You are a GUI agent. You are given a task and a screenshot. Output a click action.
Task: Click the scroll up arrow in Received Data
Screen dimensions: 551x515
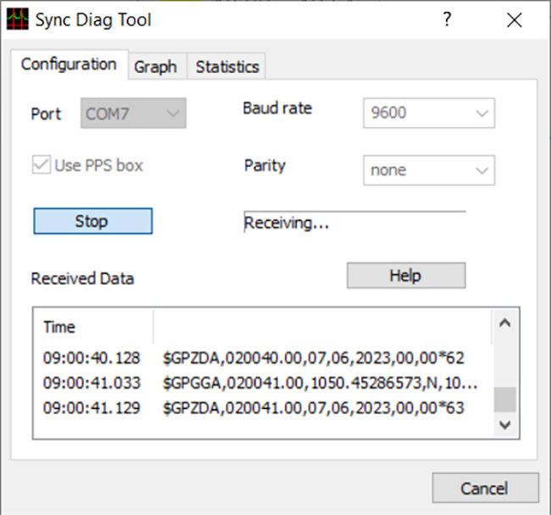505,323
